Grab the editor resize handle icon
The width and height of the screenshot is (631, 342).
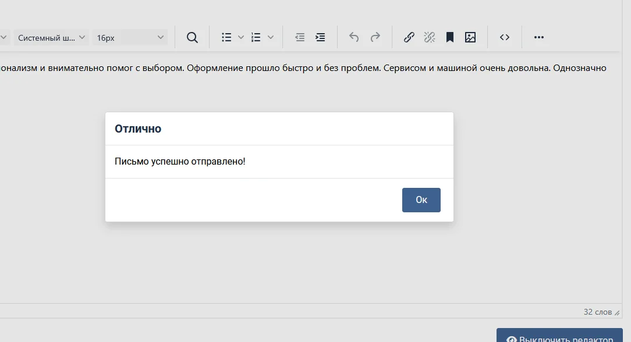click(x=617, y=312)
